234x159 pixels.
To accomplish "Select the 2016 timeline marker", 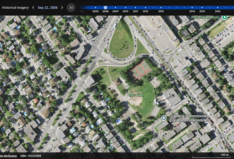I will [x=218, y=7].
